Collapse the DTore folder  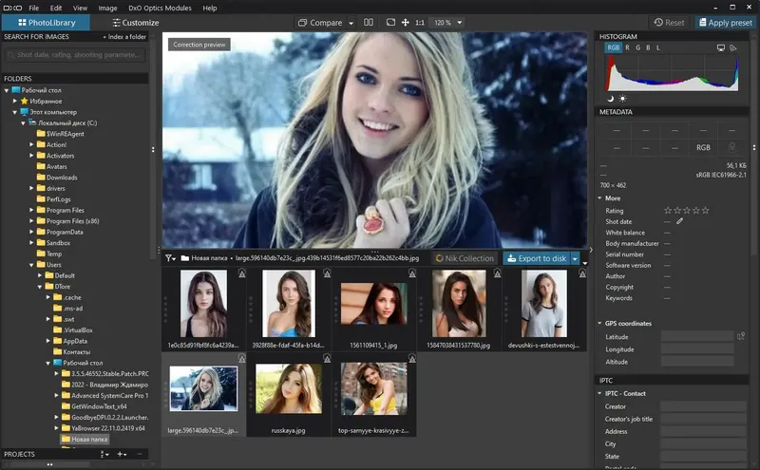[x=40, y=287]
